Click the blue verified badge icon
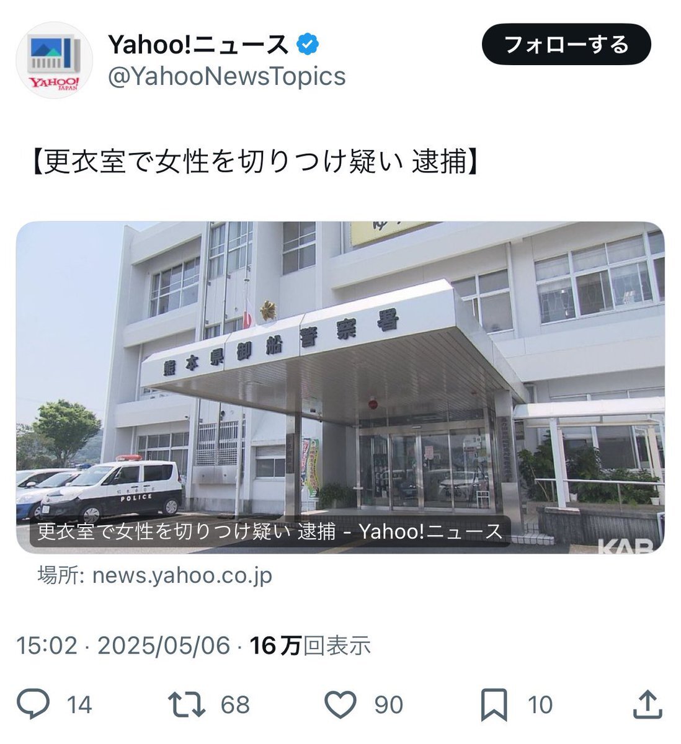The width and height of the screenshot is (681, 744). (308, 44)
